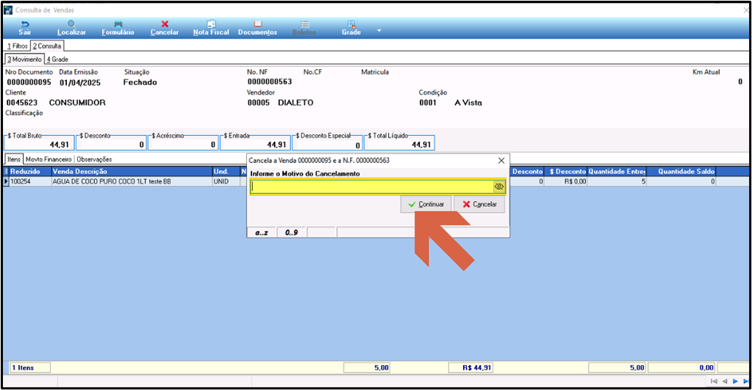Viewport: 752px width, 390px height.
Task: Click the $ Entrada value field
Action: point(256,144)
